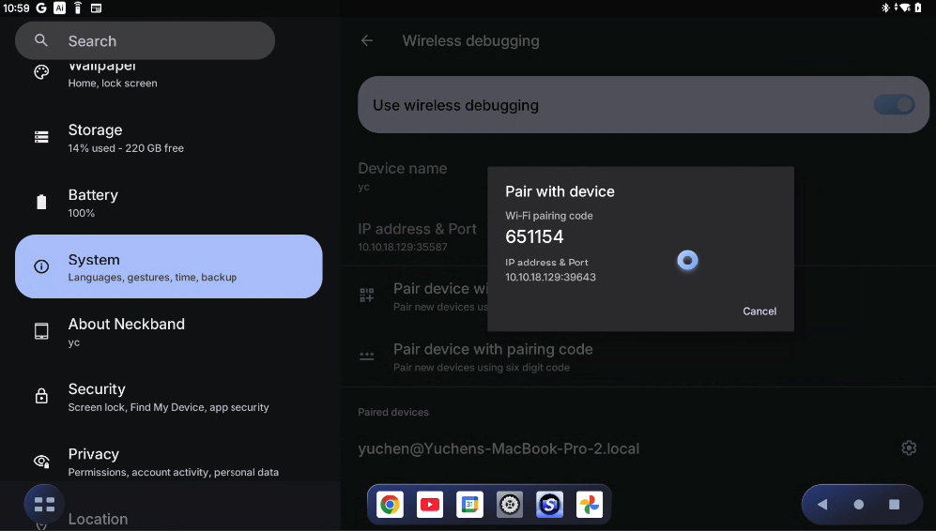This screenshot has width=936, height=531.
Task: Click the Device name entry
Action: [403, 176]
